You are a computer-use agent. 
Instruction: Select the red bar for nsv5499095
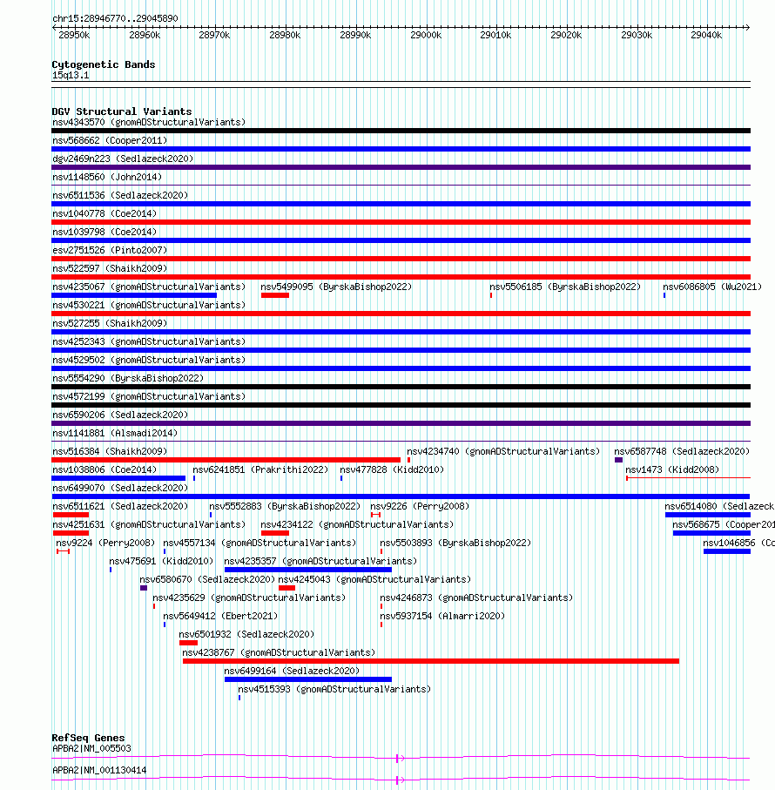275,295
